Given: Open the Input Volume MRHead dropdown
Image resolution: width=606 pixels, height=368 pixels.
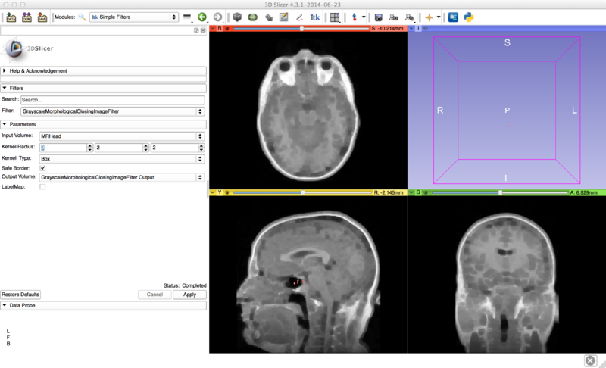Looking at the screenshot, I should 122,136.
